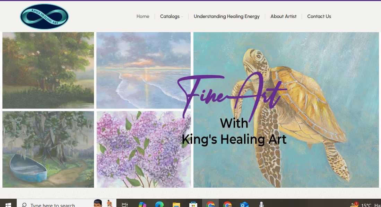Viewport: 381px width, 207px height.
Task: Open the blue rowboat painting thumbnail
Action: point(48,149)
